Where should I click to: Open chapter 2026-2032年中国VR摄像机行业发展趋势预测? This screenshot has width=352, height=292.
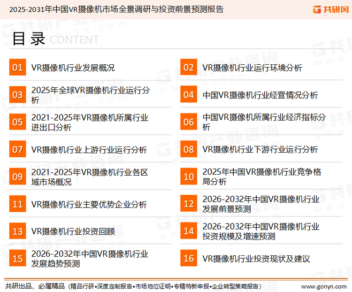click(x=90, y=259)
